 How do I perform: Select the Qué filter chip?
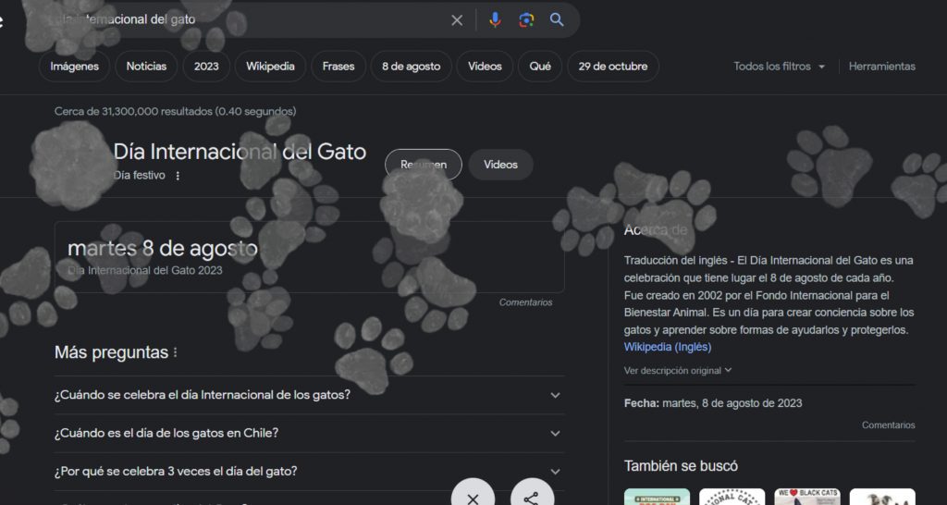pyautogui.click(x=540, y=67)
